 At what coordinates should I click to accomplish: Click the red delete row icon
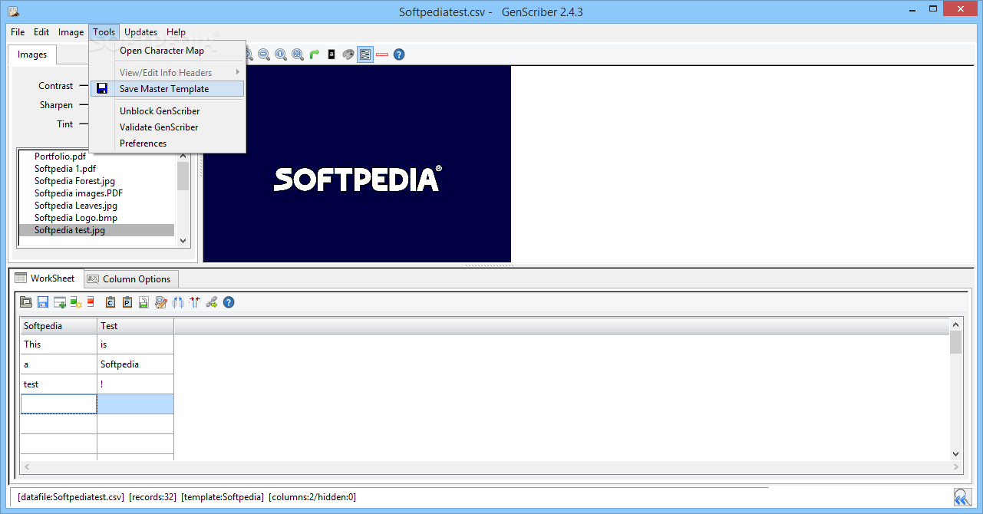91,302
